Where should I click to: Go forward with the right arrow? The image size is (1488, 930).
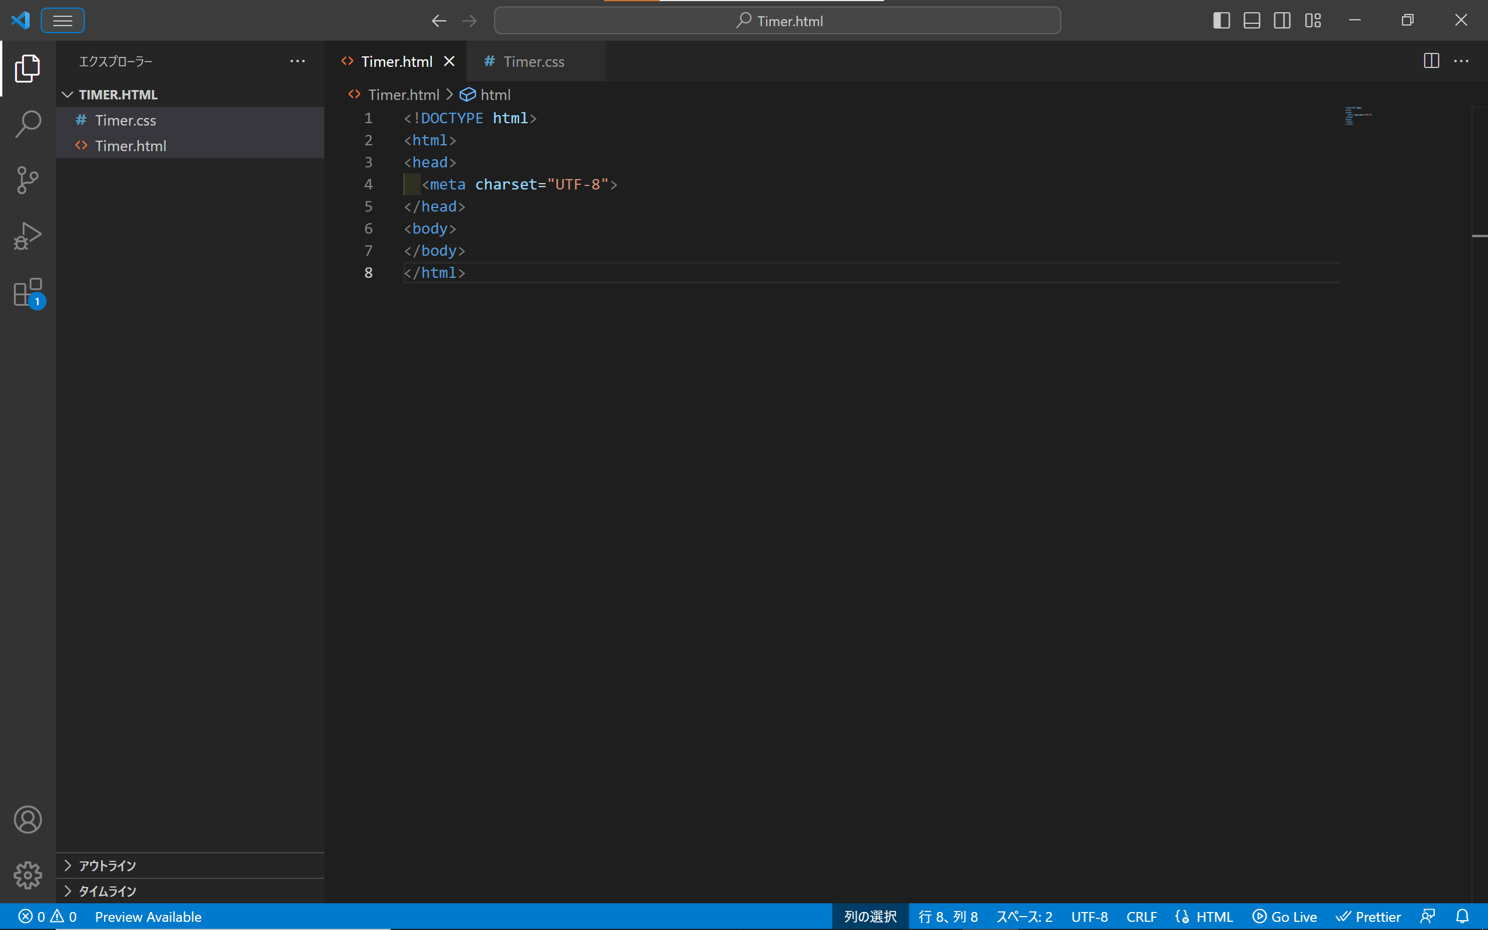tap(469, 21)
